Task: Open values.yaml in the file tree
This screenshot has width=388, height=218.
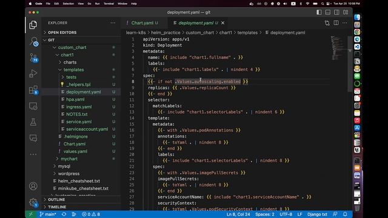Action: [75, 151]
